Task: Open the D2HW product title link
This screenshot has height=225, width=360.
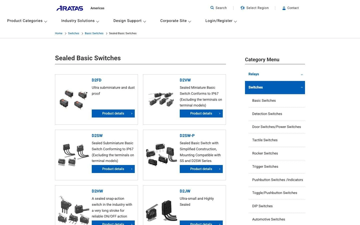Action: pyautogui.click(x=97, y=191)
